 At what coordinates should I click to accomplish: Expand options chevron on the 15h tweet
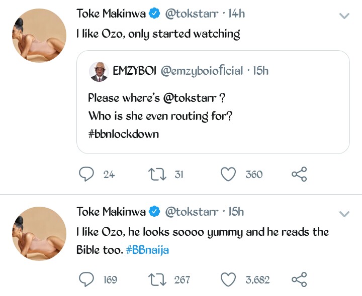pyautogui.click(x=344, y=214)
